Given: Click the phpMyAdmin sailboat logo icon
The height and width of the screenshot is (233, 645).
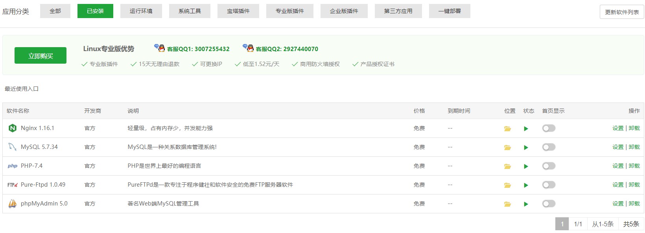Looking at the screenshot, I should 13,204.
